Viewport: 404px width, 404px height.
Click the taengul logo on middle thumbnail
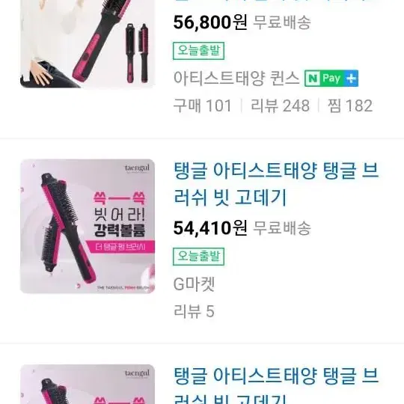point(137,168)
